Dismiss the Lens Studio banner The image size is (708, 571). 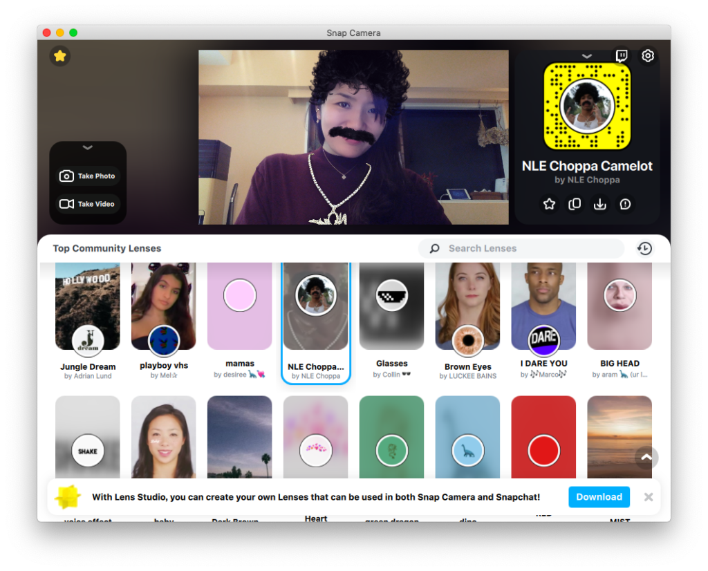click(x=649, y=497)
